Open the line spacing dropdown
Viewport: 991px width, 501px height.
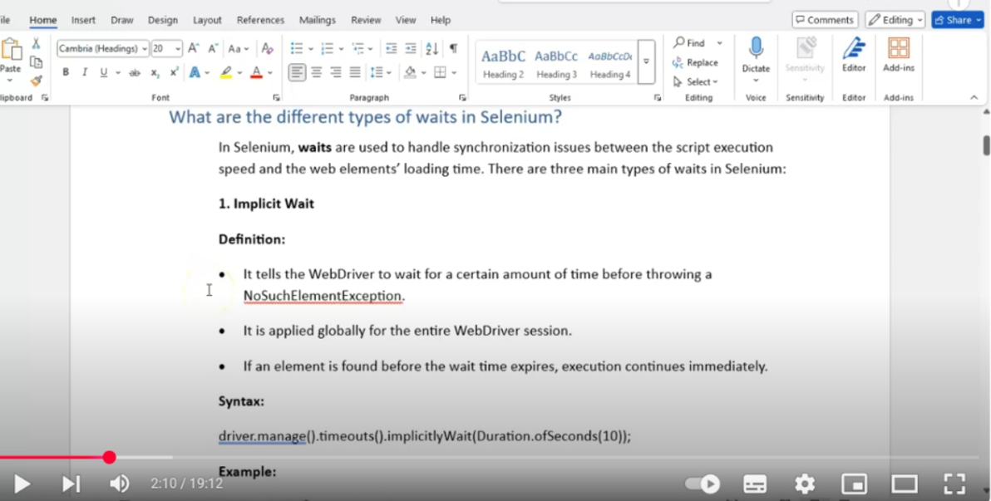click(x=380, y=72)
